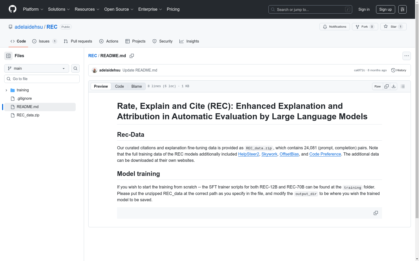419x261 pixels.
Task: Open the GitHub homepage logo
Action: [x=13, y=9]
